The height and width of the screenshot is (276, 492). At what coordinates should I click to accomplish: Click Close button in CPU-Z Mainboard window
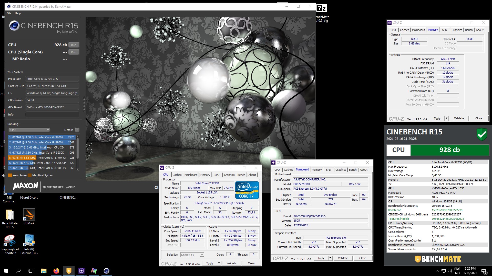click(363, 258)
